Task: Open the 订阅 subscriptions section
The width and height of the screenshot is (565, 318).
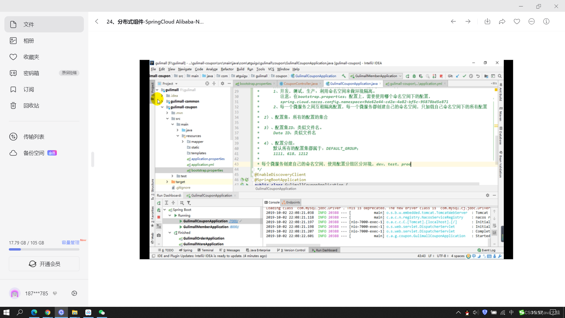Action: 44,89
